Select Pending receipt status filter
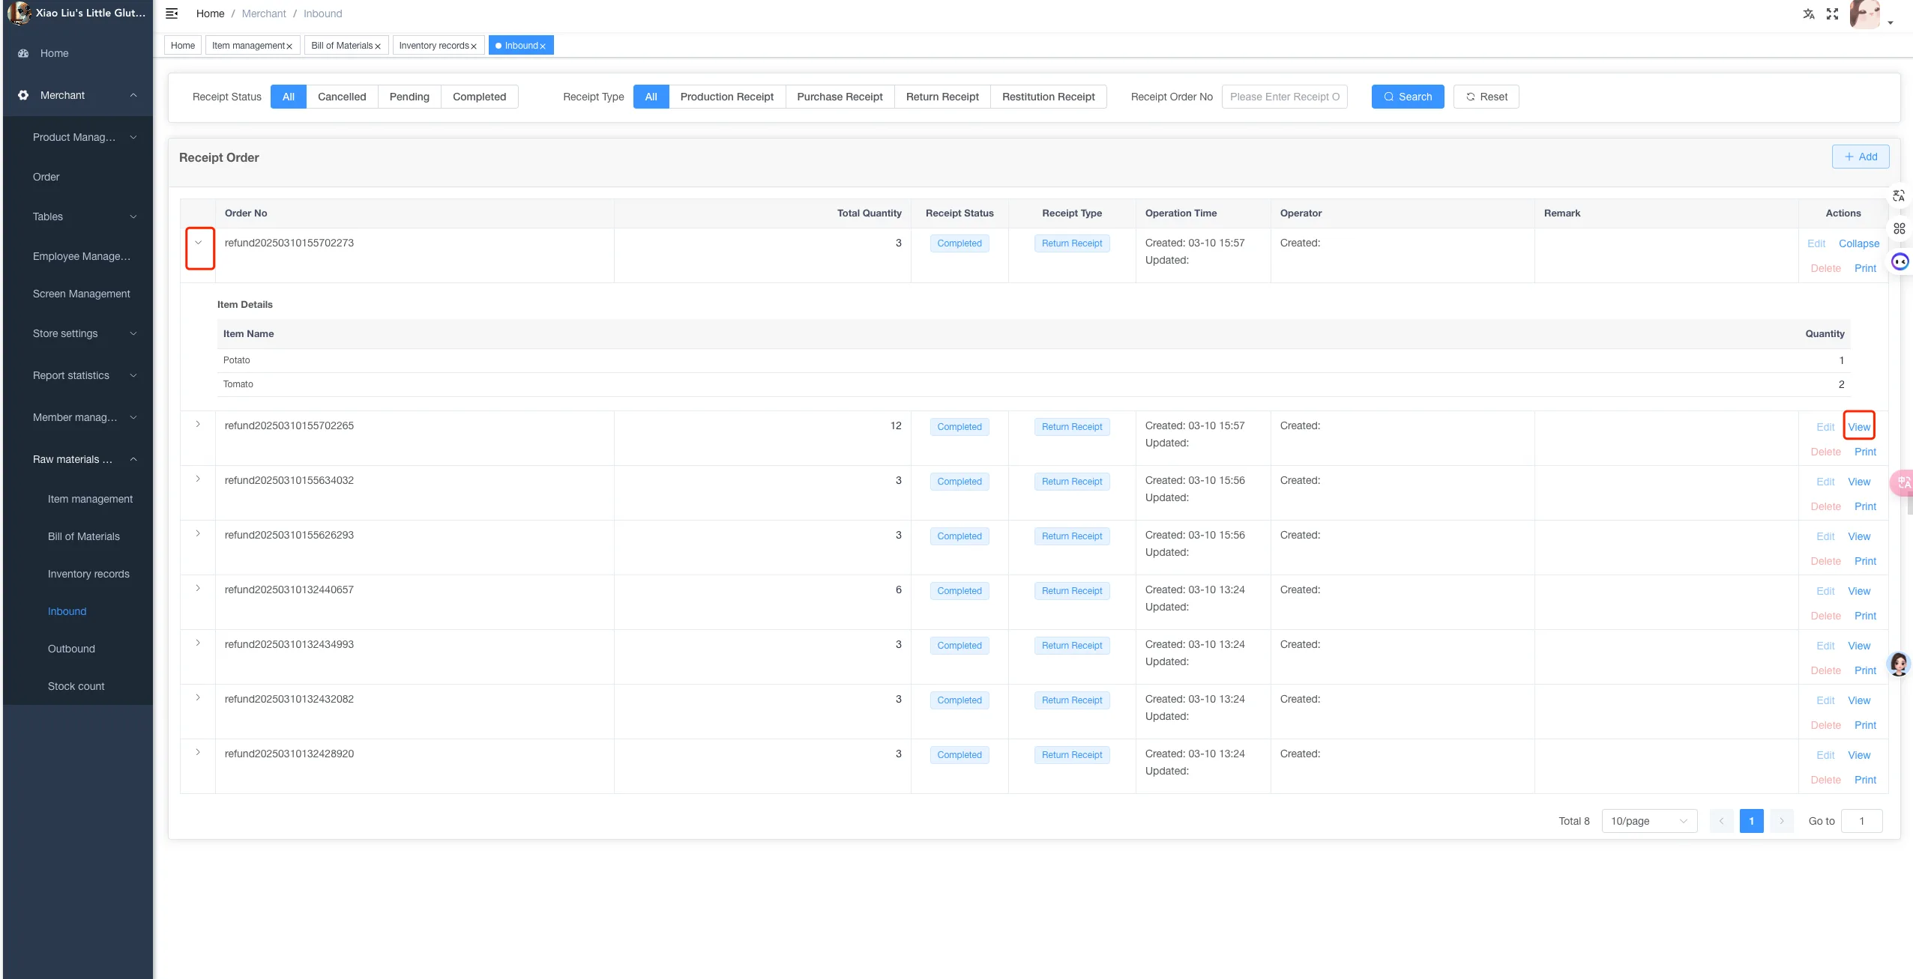The height and width of the screenshot is (979, 1913). [409, 97]
